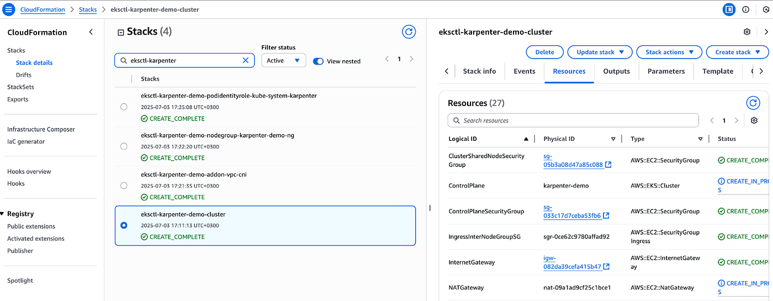
Task: Open Hooks overview link
Action: (x=29, y=171)
